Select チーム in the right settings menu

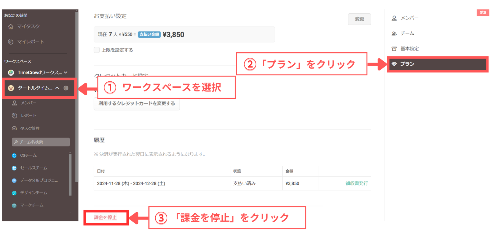coord(407,33)
